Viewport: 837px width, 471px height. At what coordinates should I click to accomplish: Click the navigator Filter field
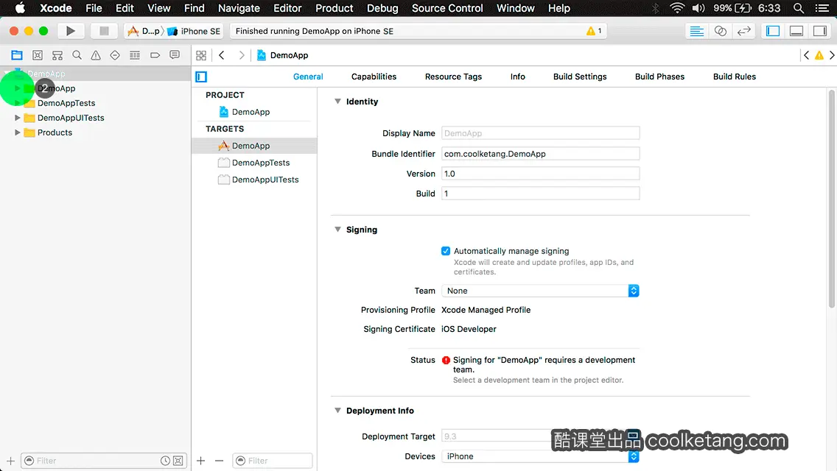[104, 461]
